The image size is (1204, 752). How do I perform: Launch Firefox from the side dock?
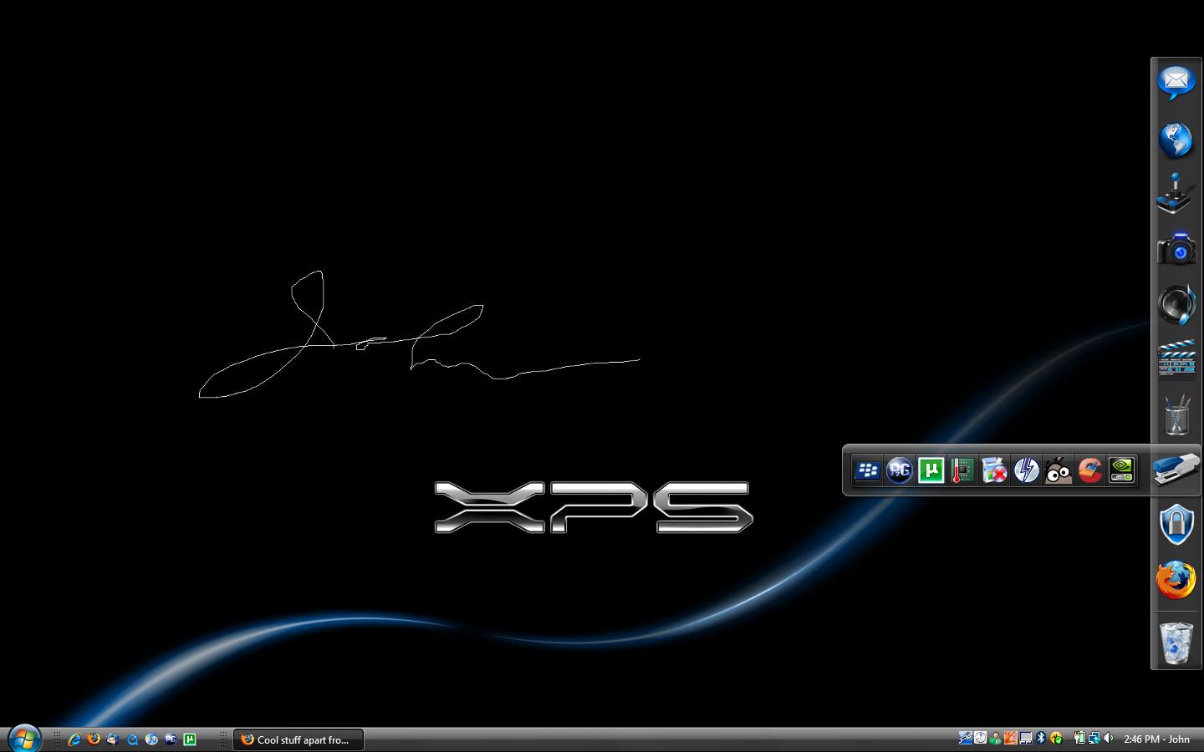(1176, 580)
